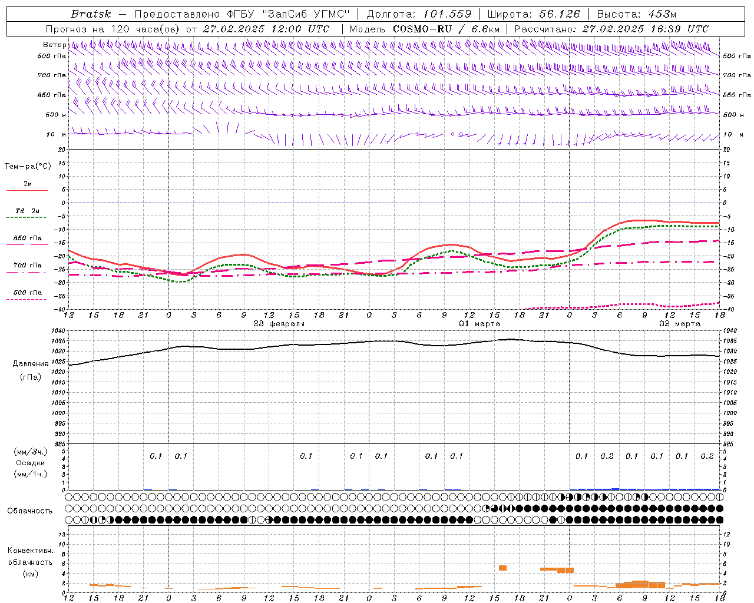Click the 'Конвективн.' convective cloud label
The width and height of the screenshot is (754, 603).
[30, 551]
